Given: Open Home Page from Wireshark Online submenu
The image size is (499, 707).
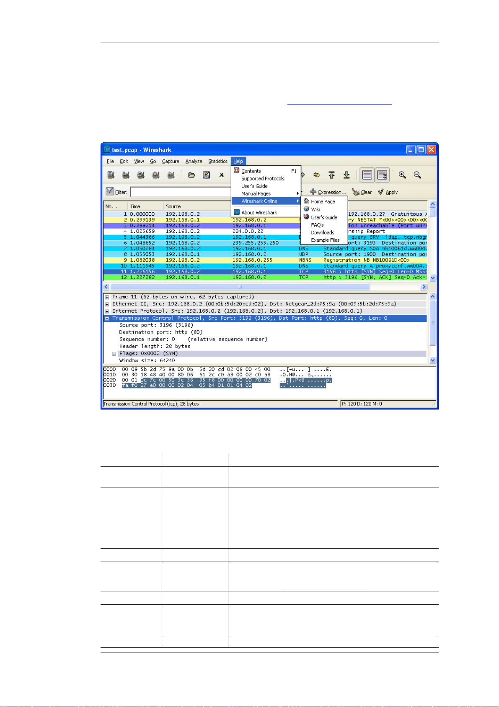Looking at the screenshot, I should (324, 201).
